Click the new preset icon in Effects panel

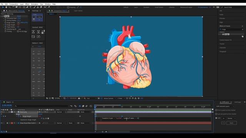tap(243, 37)
